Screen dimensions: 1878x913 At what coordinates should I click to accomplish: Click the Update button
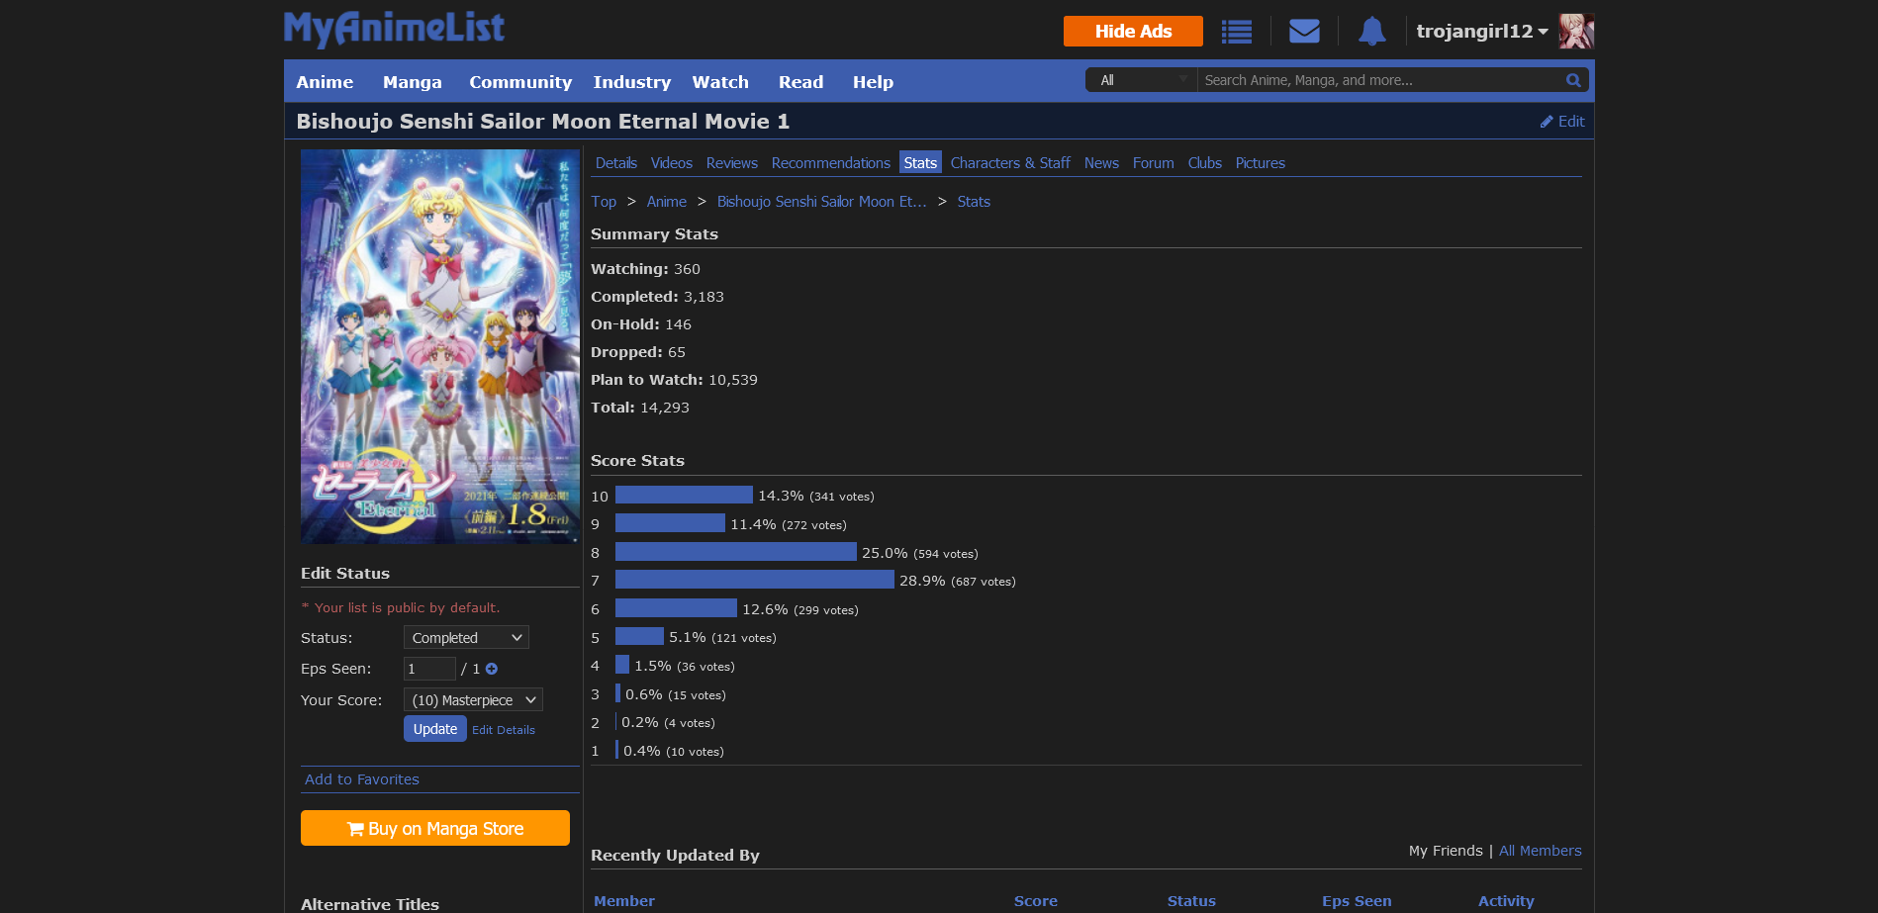(x=435, y=729)
